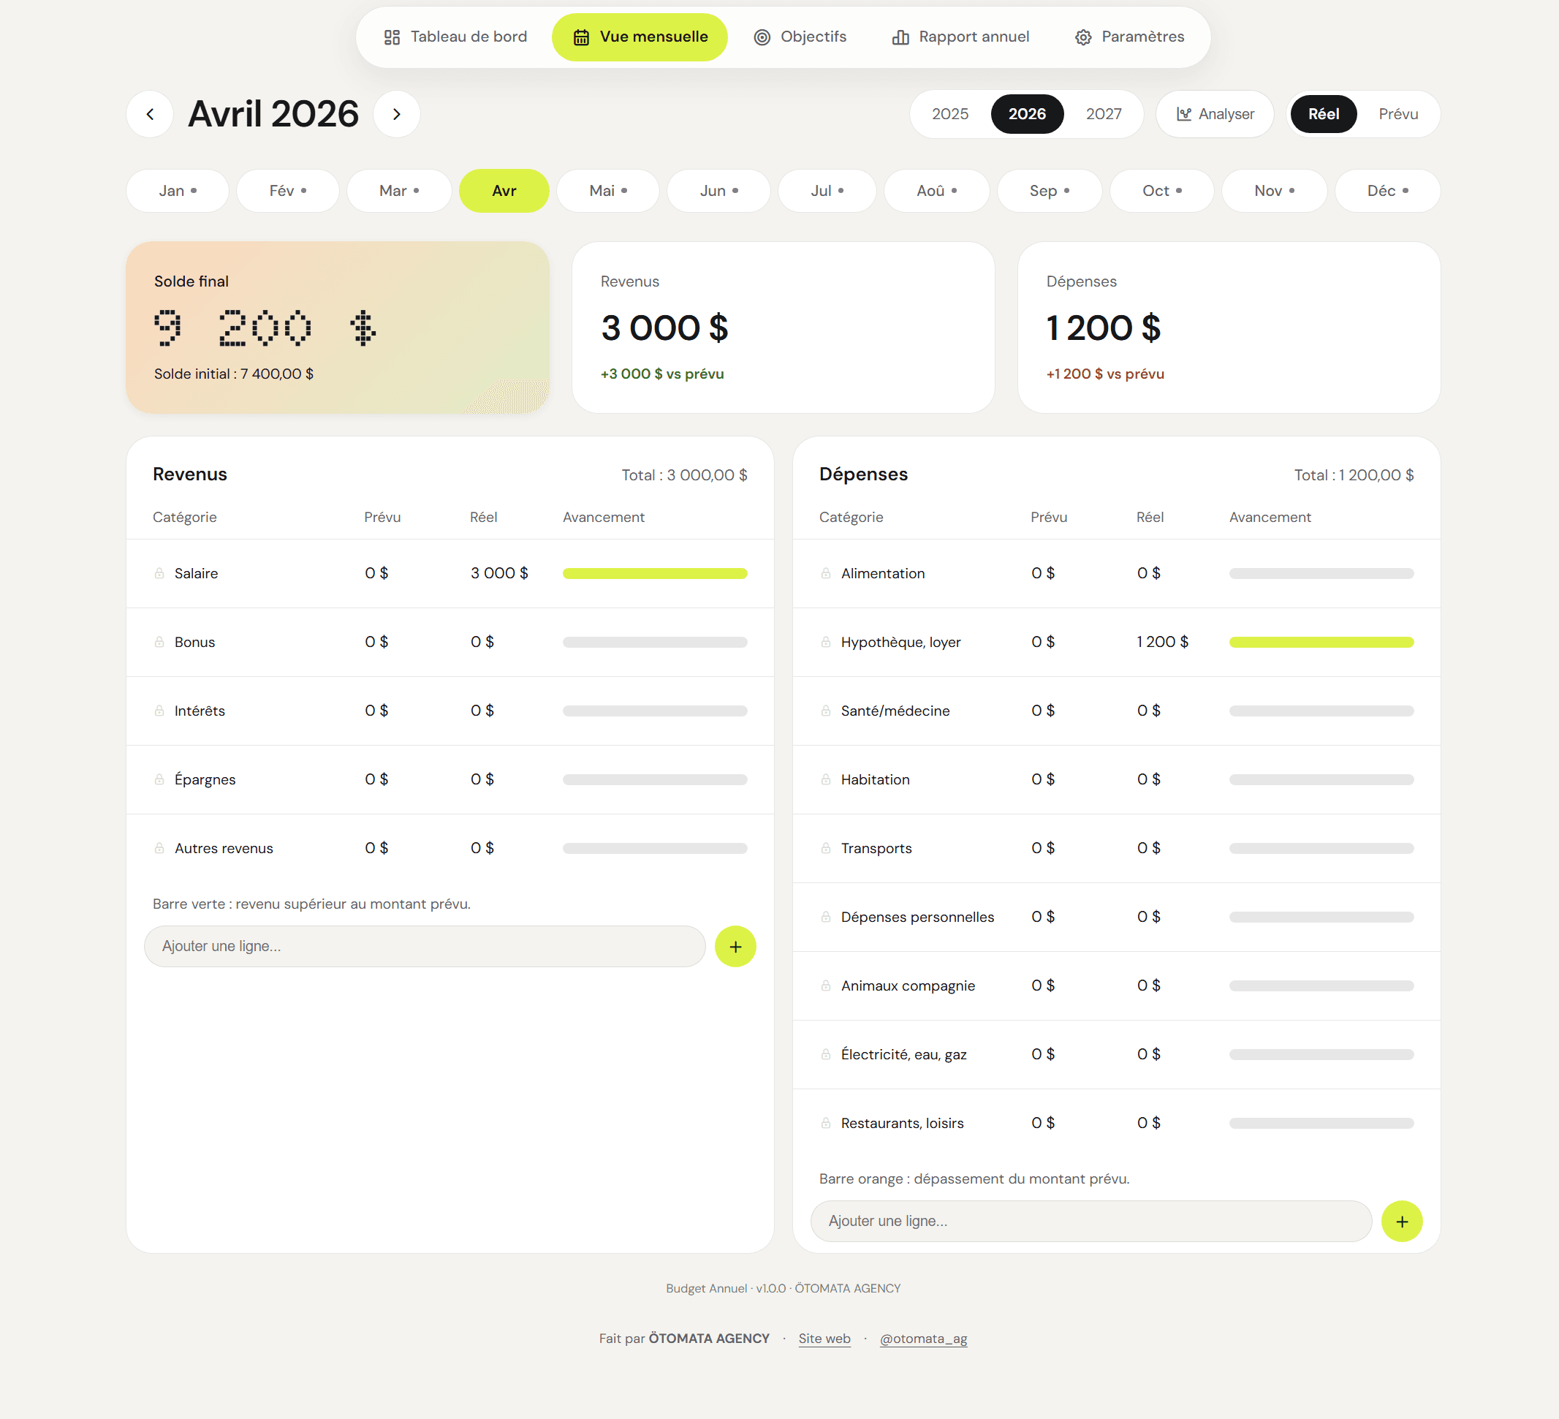Select the Sep month pill

click(1050, 191)
